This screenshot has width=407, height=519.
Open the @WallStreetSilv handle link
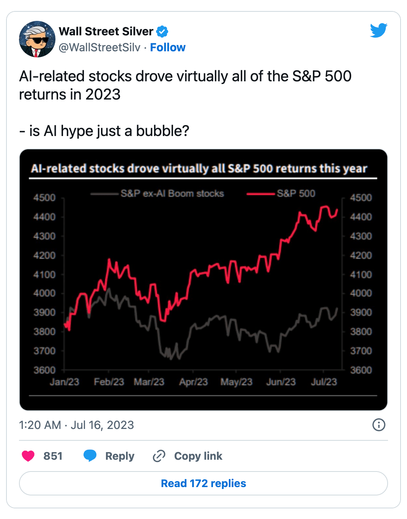tap(99, 47)
